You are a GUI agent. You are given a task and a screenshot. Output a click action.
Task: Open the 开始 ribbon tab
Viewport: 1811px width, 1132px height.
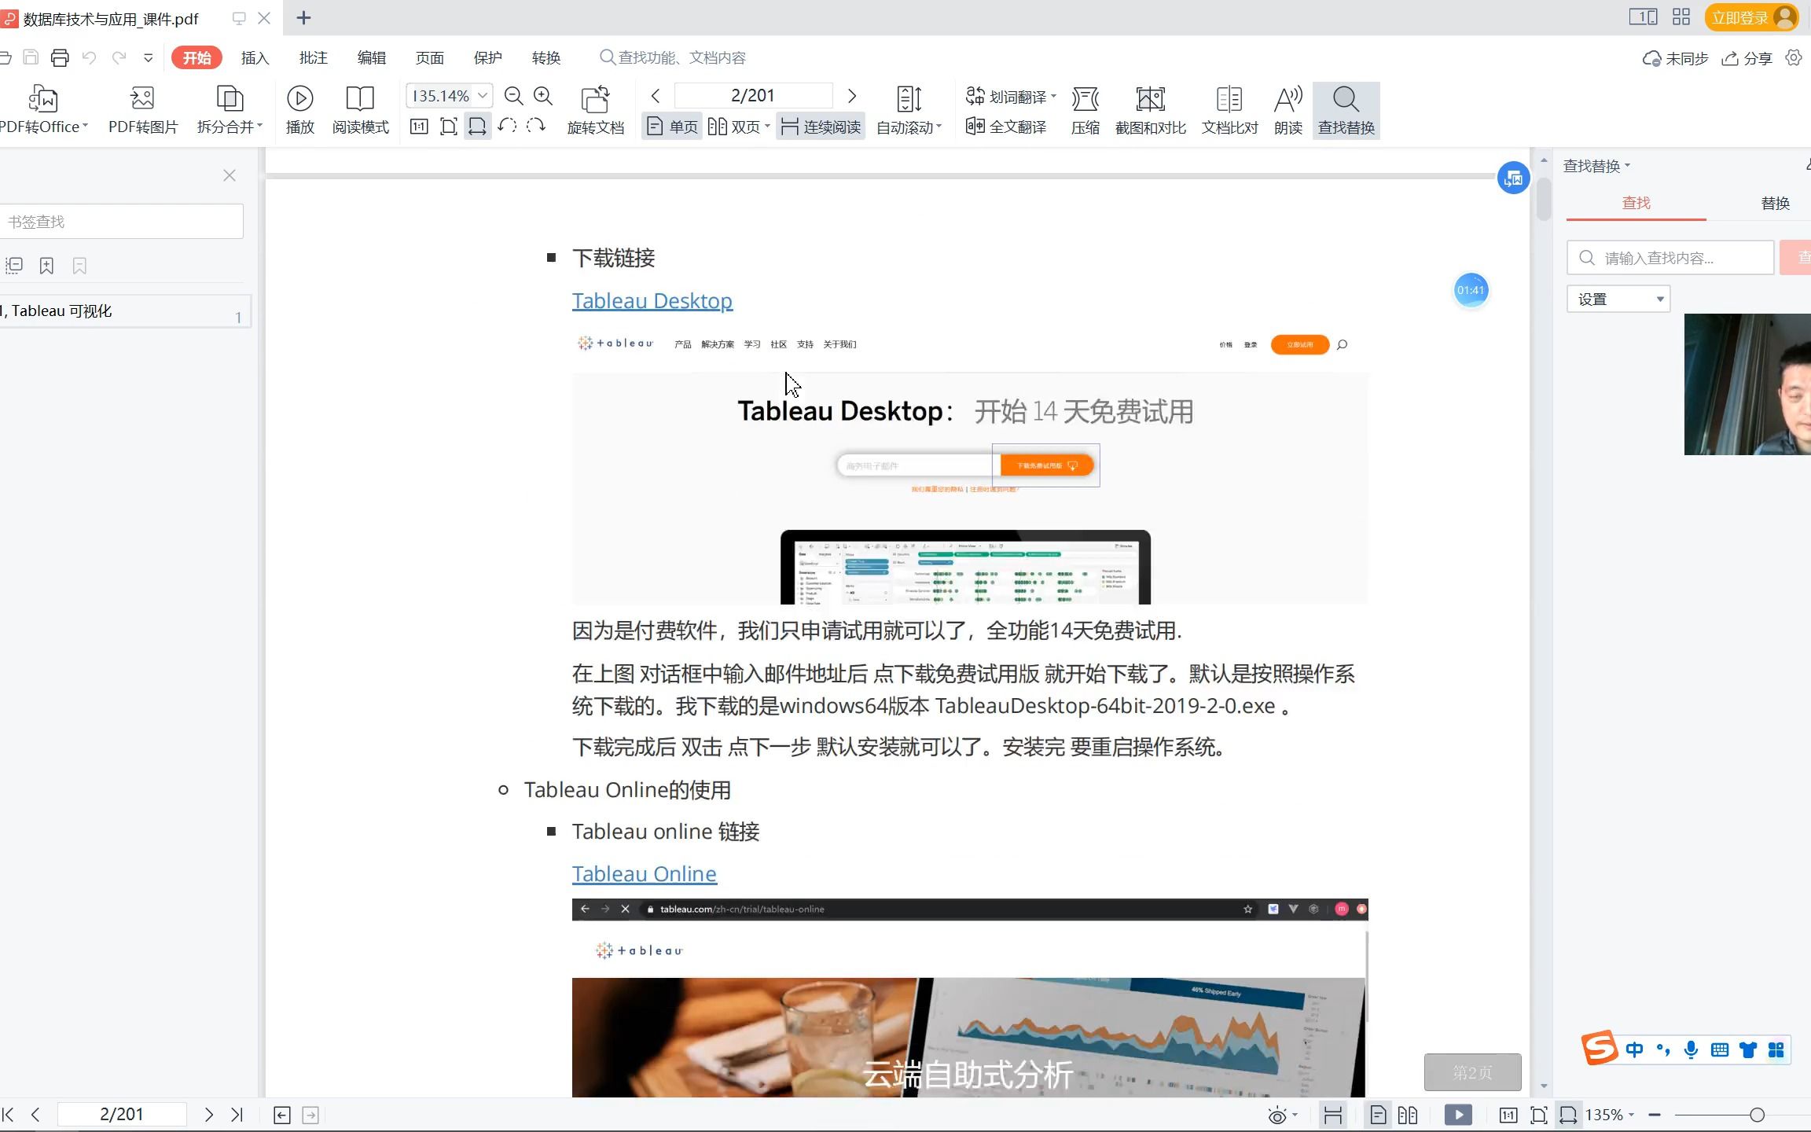(197, 57)
